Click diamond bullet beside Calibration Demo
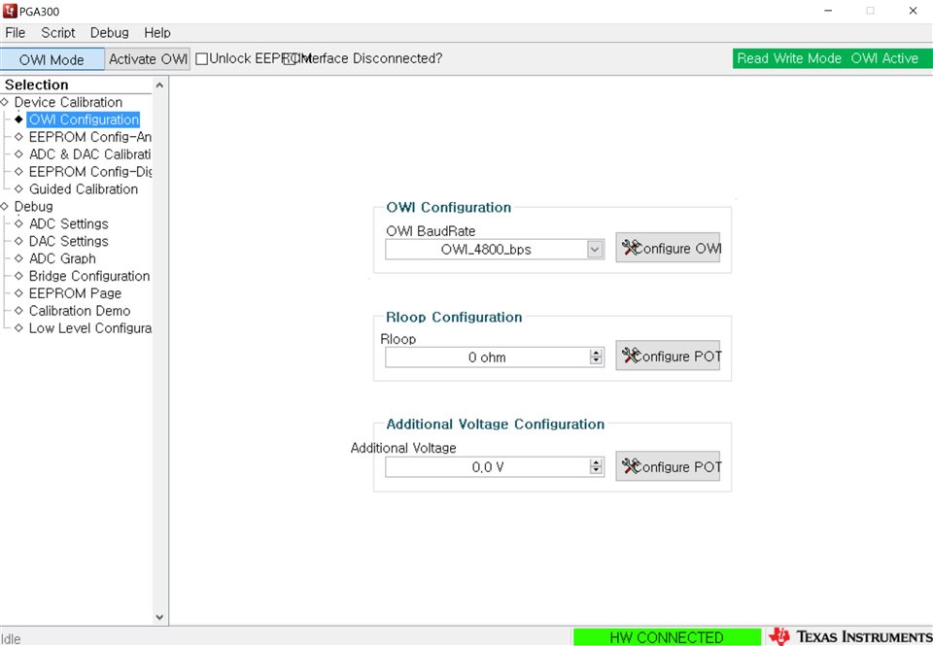Image resolution: width=933 pixels, height=646 pixels. (x=18, y=311)
